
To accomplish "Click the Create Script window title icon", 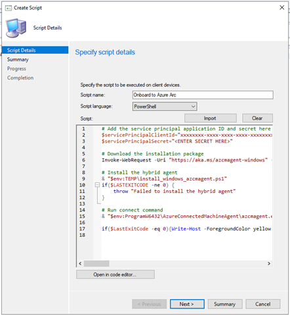I will 9,8.
